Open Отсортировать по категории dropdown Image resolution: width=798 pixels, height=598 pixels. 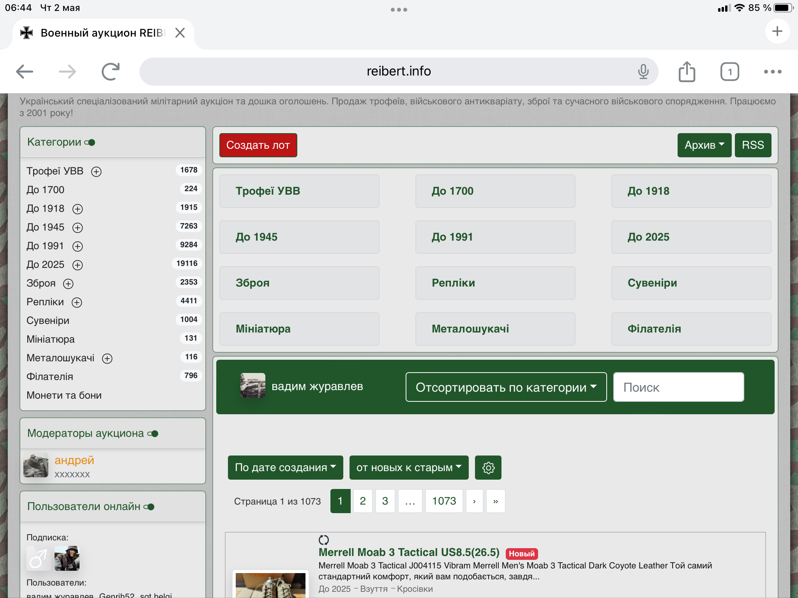coord(506,387)
